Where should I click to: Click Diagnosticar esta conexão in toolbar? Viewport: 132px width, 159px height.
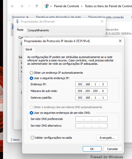[x=106, y=17]
